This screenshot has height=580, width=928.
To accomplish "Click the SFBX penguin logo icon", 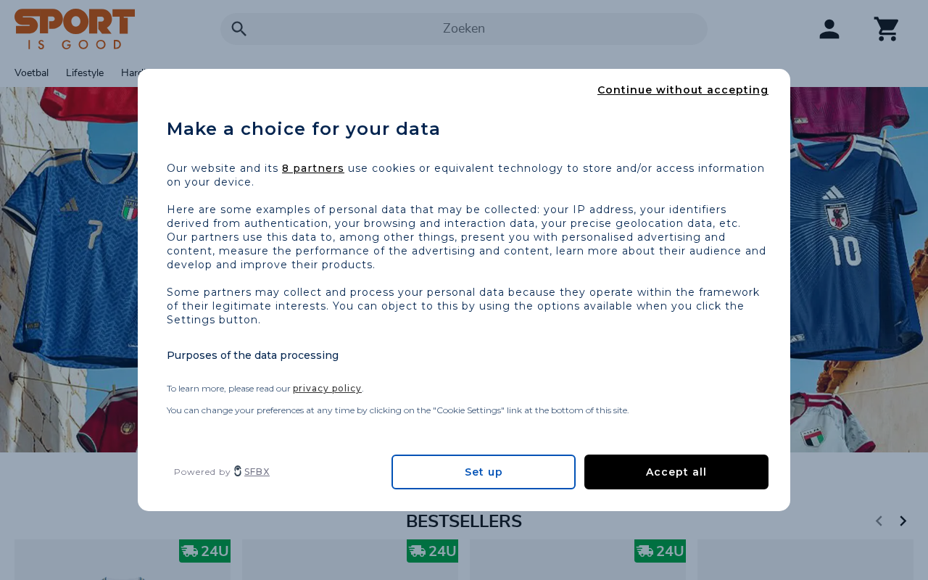I will pos(238,471).
